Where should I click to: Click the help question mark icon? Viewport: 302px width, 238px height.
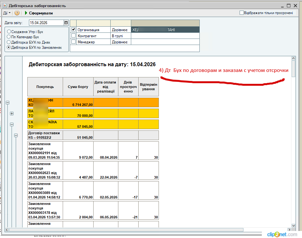point(17,13)
